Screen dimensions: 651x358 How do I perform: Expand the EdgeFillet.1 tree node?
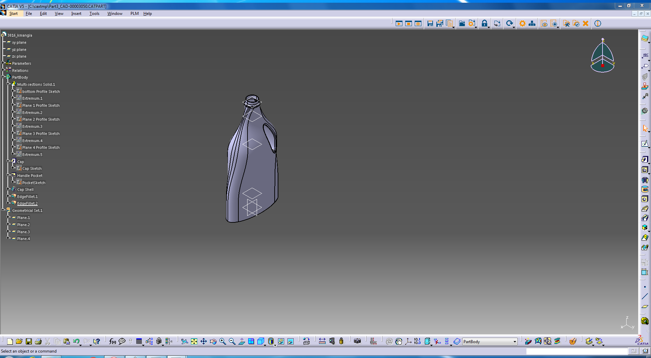coord(8,196)
